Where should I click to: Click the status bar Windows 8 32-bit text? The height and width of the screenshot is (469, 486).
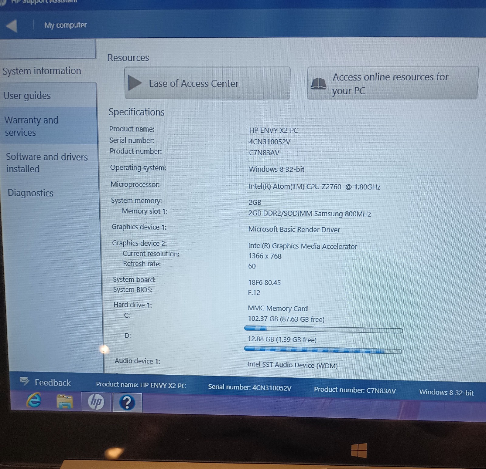tap(446, 393)
